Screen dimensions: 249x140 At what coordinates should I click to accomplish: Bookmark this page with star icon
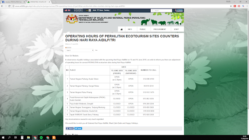231,6
